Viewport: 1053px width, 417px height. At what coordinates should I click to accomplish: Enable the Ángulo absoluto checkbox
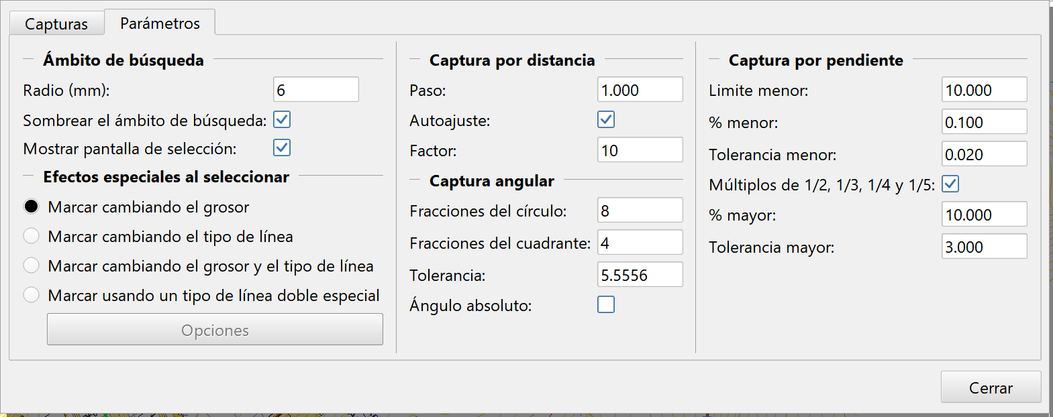(606, 305)
